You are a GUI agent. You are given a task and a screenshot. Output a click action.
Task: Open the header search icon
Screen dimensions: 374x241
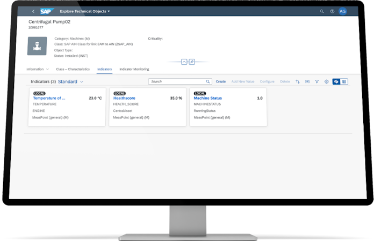click(x=322, y=11)
